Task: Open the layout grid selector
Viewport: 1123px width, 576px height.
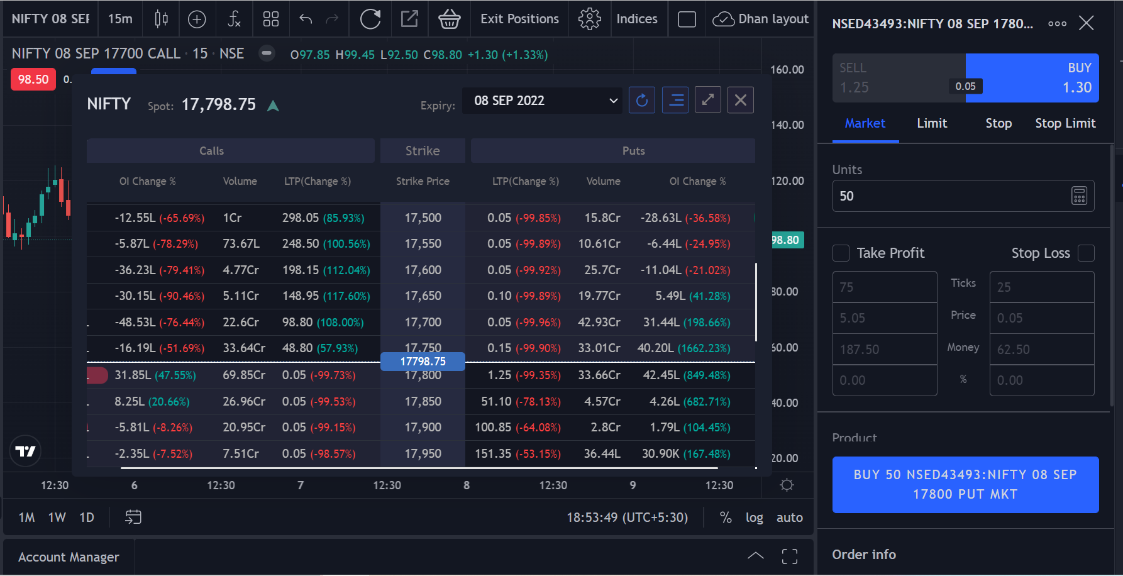Action: (271, 19)
